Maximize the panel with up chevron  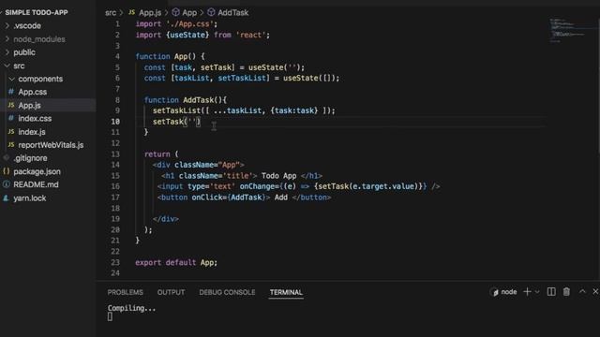click(582, 291)
